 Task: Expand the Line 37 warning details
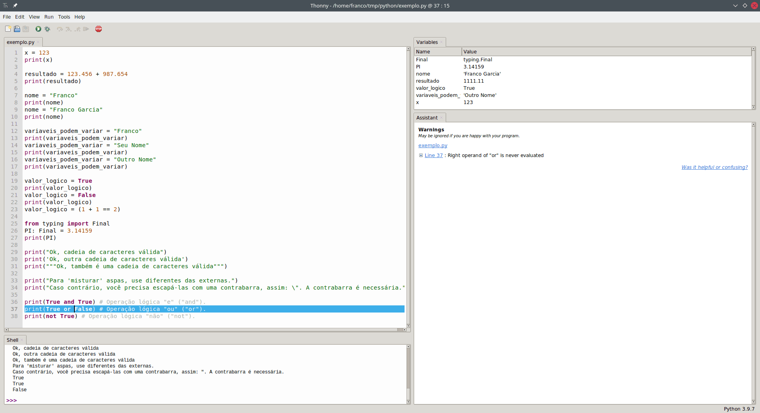click(x=421, y=155)
